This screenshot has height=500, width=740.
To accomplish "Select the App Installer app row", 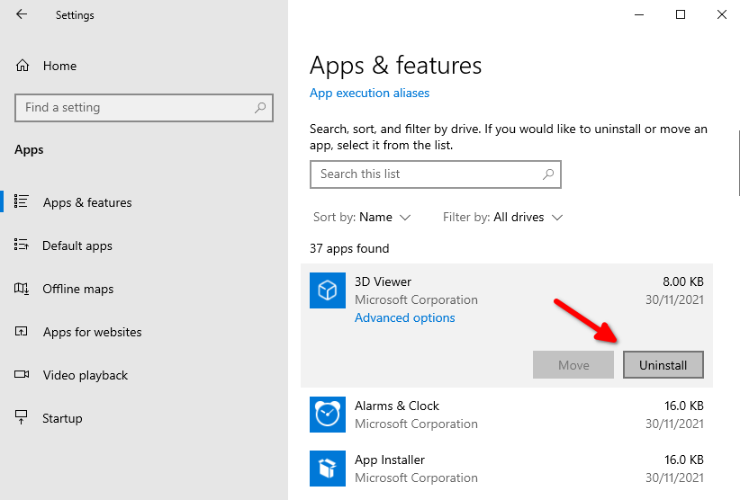I will (507, 469).
